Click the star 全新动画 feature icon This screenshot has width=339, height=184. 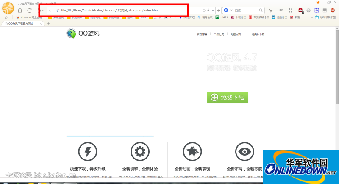tap(192, 152)
